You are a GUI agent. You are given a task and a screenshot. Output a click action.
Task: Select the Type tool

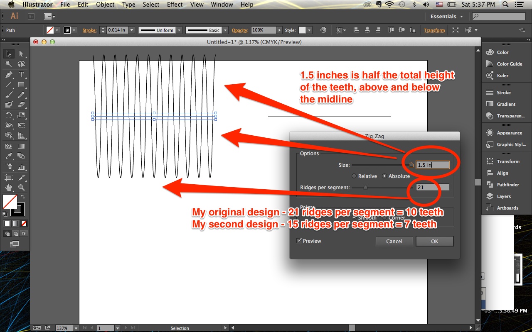[x=21, y=75]
